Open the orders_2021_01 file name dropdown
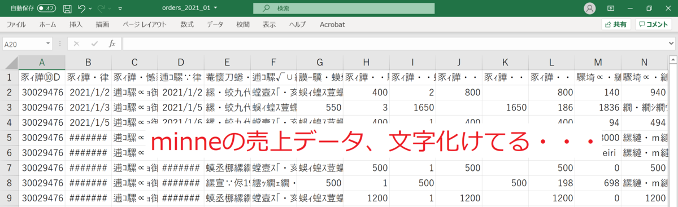The image size is (678, 207). click(x=215, y=8)
